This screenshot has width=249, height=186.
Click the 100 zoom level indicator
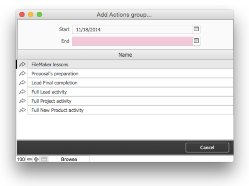click(21, 159)
